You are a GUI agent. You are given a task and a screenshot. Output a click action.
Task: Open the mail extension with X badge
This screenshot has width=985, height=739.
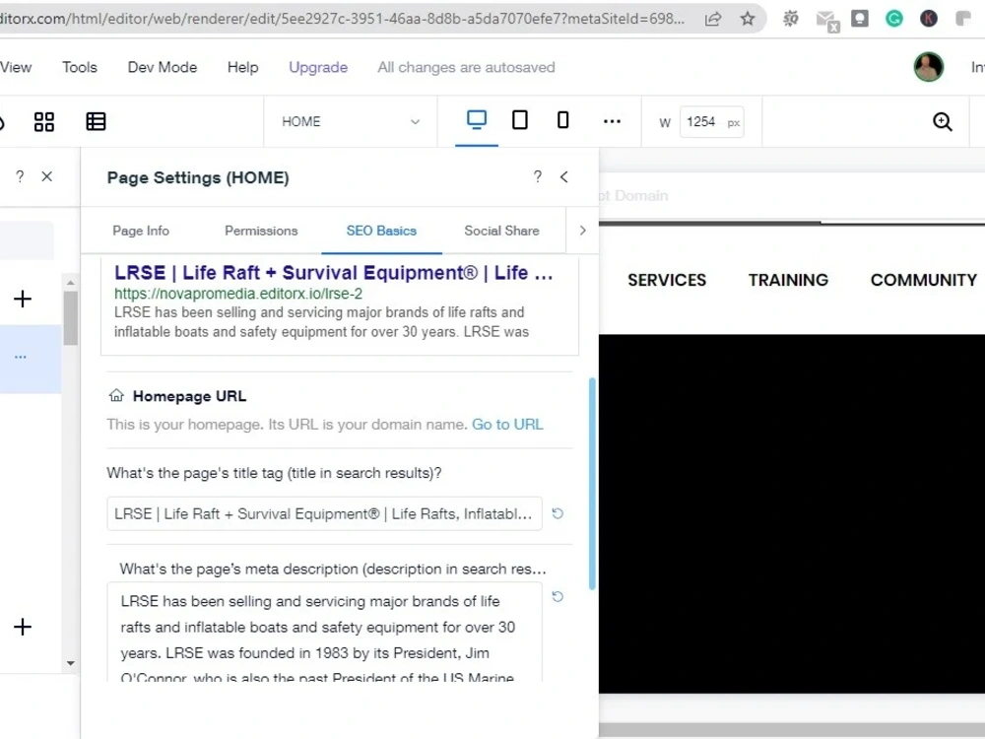click(826, 21)
